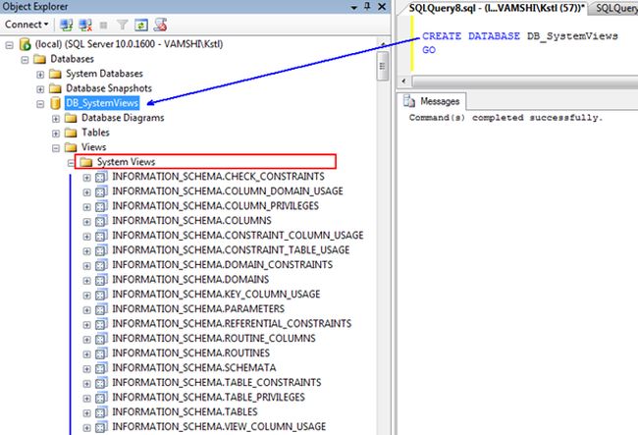This screenshot has width=638, height=435.
Task: Click the view icon for INFORMATION_SCHEMA.COLUMN_PRIVILEGES
Action: (x=101, y=206)
